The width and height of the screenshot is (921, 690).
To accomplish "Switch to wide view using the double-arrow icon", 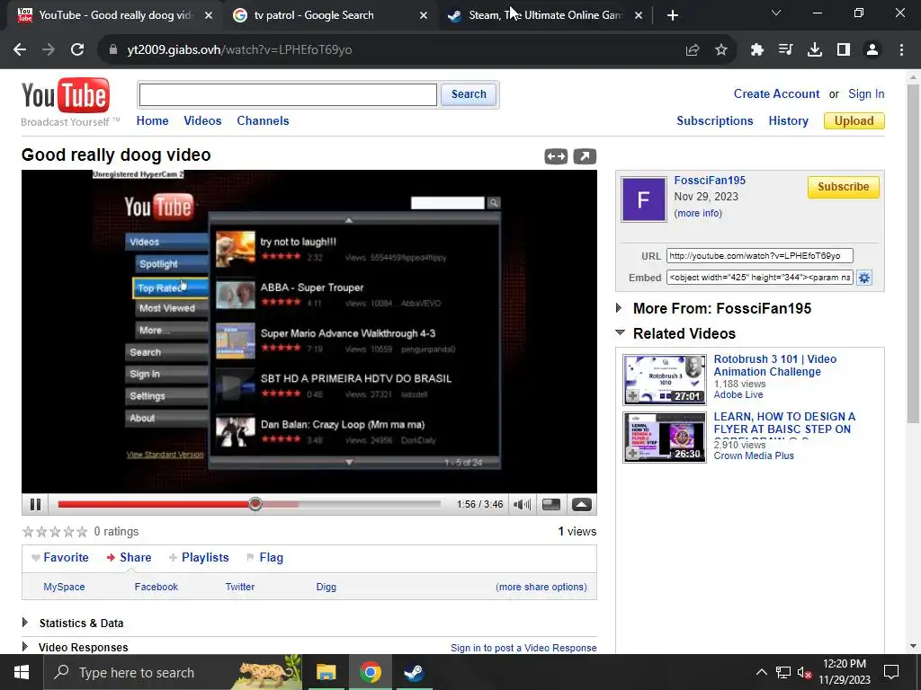I will click(x=556, y=156).
